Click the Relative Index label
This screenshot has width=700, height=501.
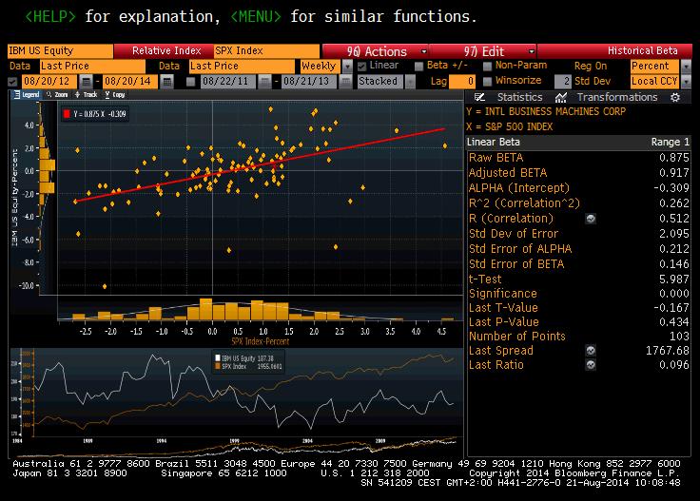point(166,50)
